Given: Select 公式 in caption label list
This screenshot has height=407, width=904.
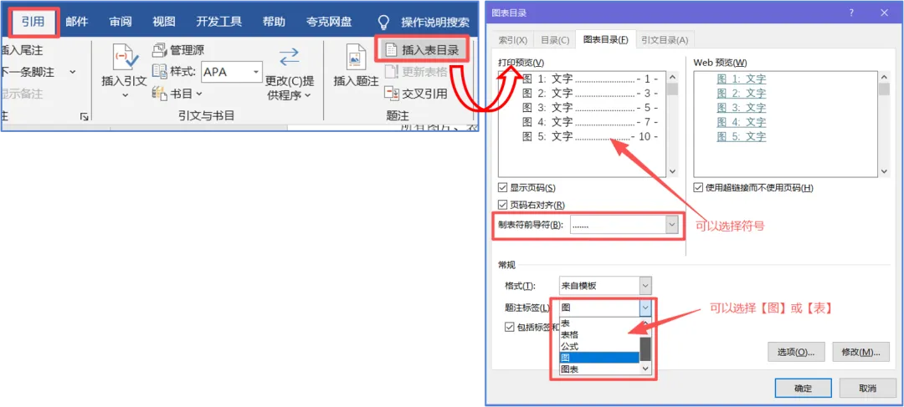Looking at the screenshot, I should coord(599,346).
